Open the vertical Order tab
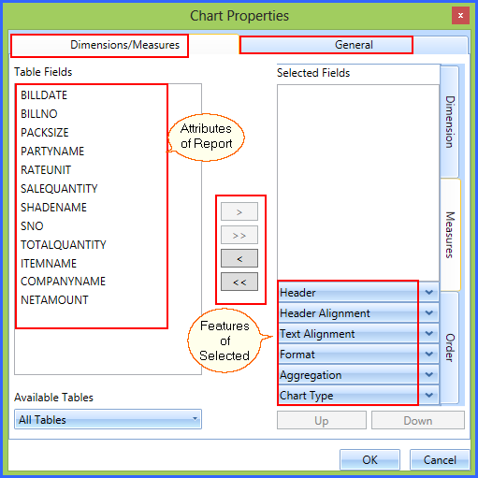 point(450,348)
